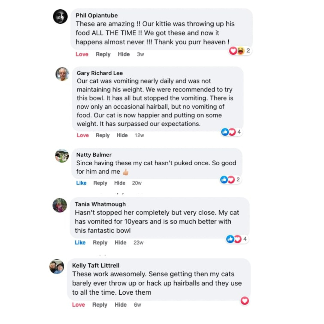
Task: Click the Gary Richard Lee name link
Action: click(100, 73)
